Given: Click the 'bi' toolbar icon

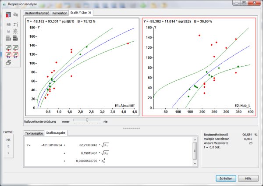Looking at the screenshot, I should [x=9, y=32].
